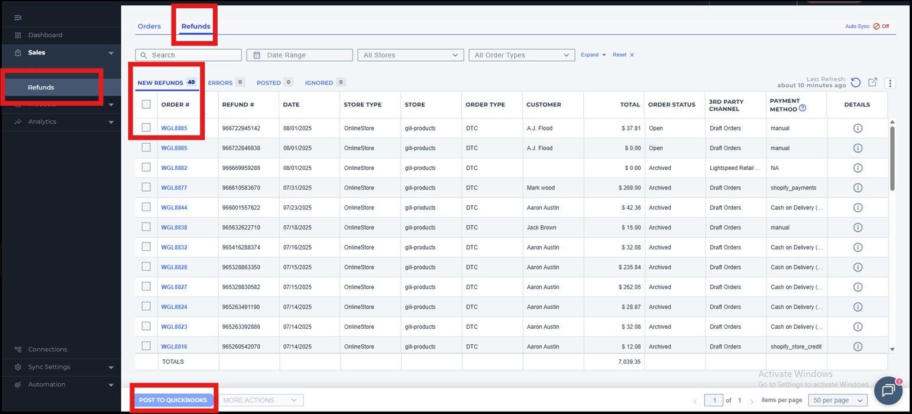This screenshot has height=414, width=912.
Task: Open the three-dot options menu above table
Action: click(x=890, y=83)
